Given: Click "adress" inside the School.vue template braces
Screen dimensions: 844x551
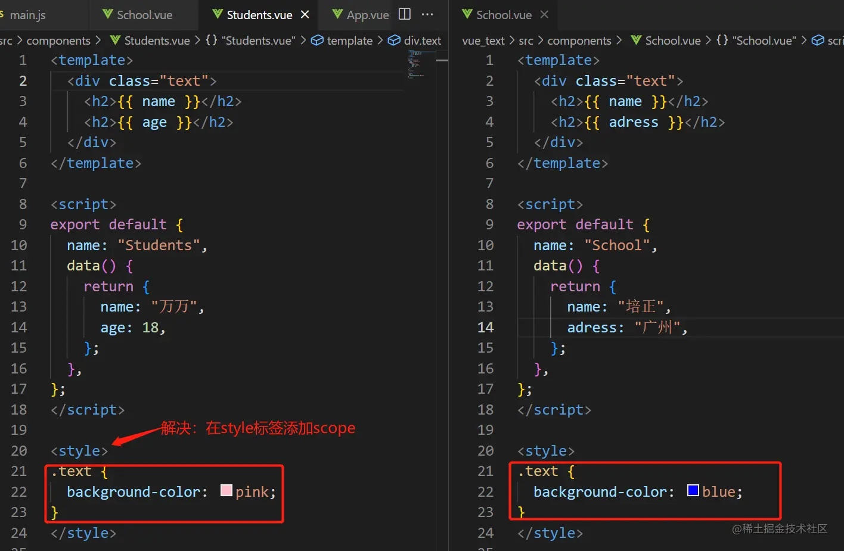Looking at the screenshot, I should point(634,122).
